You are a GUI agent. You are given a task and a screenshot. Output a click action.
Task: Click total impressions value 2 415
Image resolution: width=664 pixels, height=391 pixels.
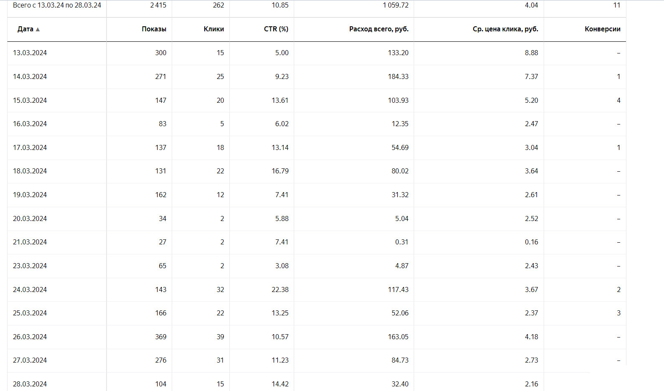click(x=158, y=5)
